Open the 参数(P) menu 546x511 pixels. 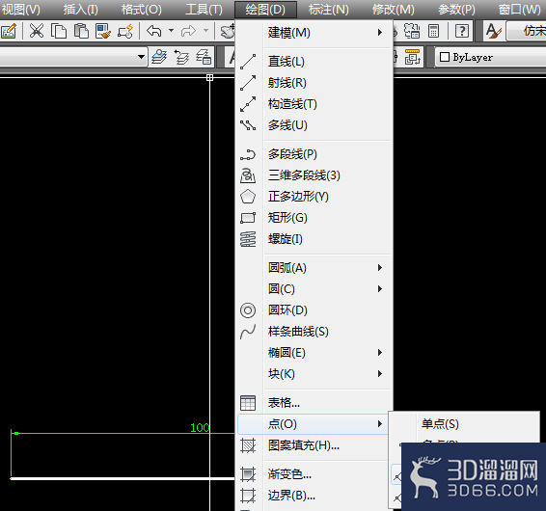tap(456, 10)
